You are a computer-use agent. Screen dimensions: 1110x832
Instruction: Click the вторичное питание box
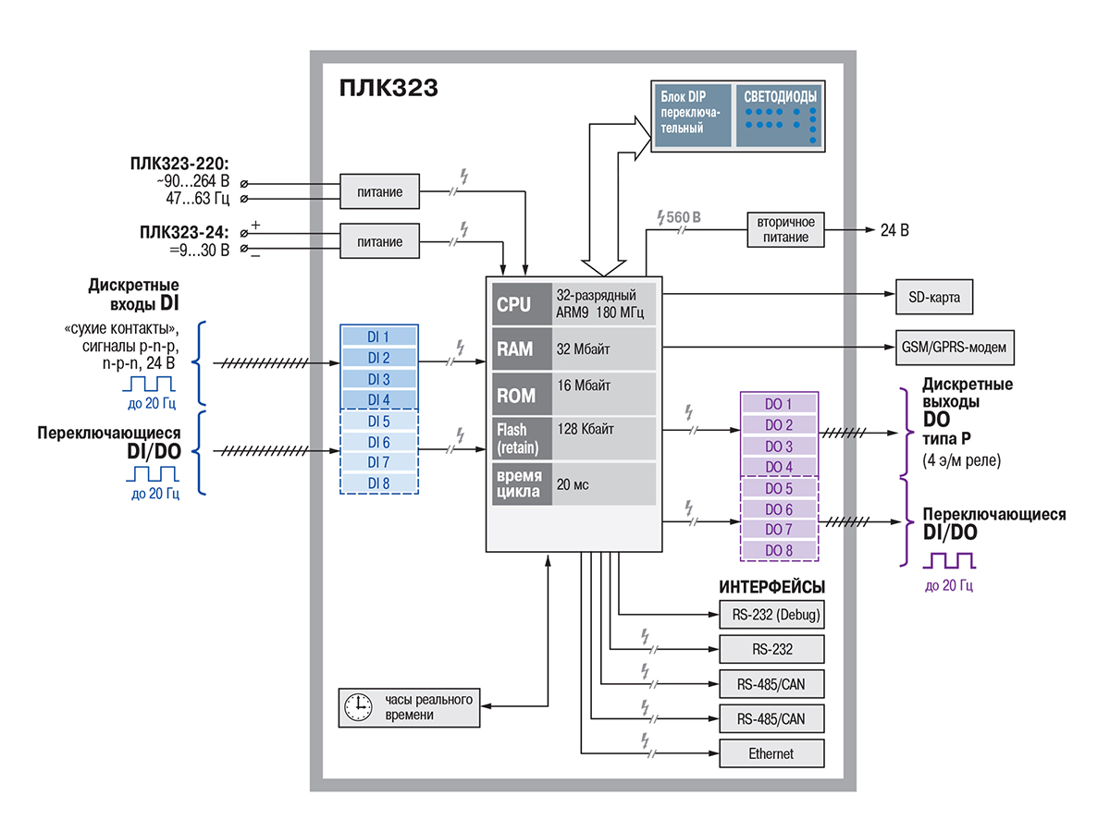pos(785,230)
